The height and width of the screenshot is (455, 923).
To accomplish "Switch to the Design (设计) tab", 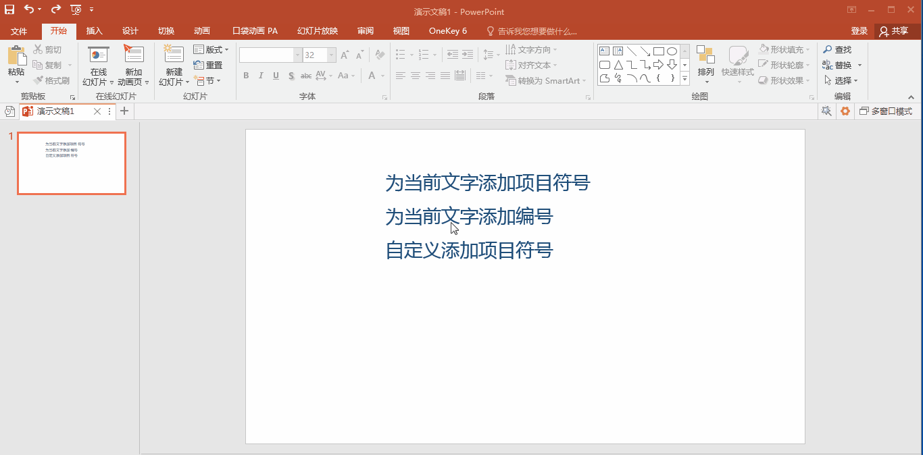I will 130,31.
